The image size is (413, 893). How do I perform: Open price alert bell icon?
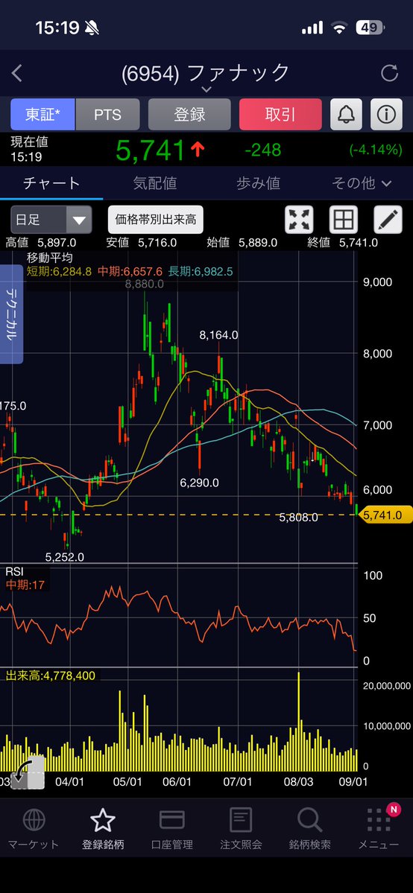(346, 115)
